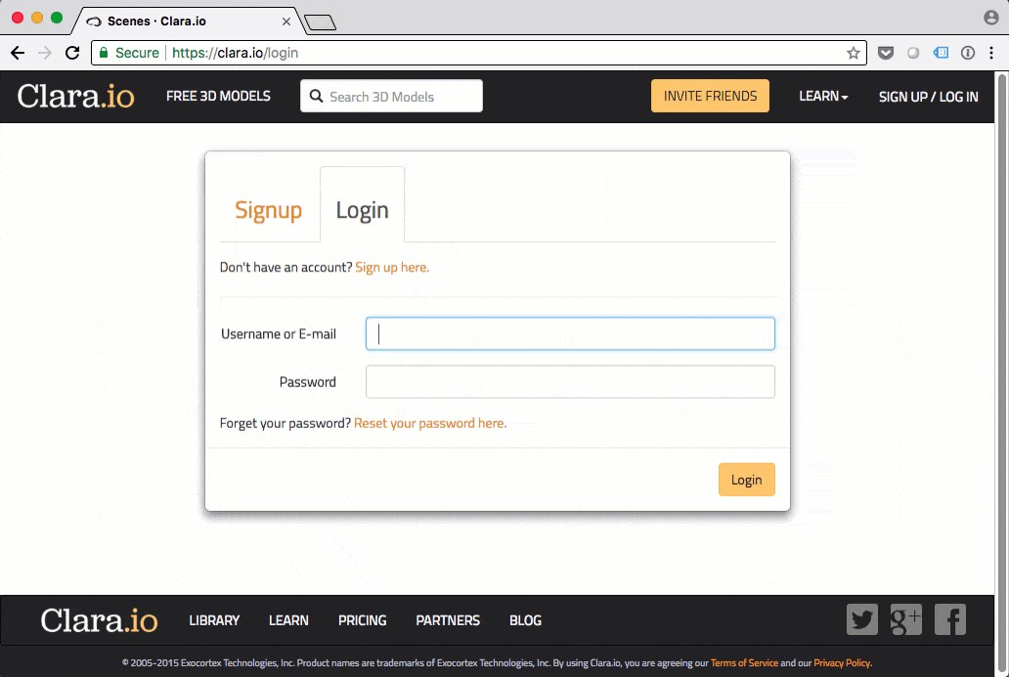Expand the LEARN dropdown menu
The image size is (1009, 677).
pos(823,96)
